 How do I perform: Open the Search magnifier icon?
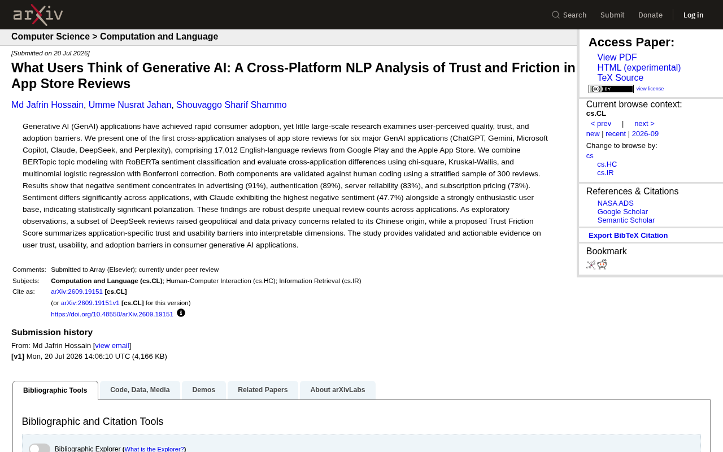tap(556, 15)
